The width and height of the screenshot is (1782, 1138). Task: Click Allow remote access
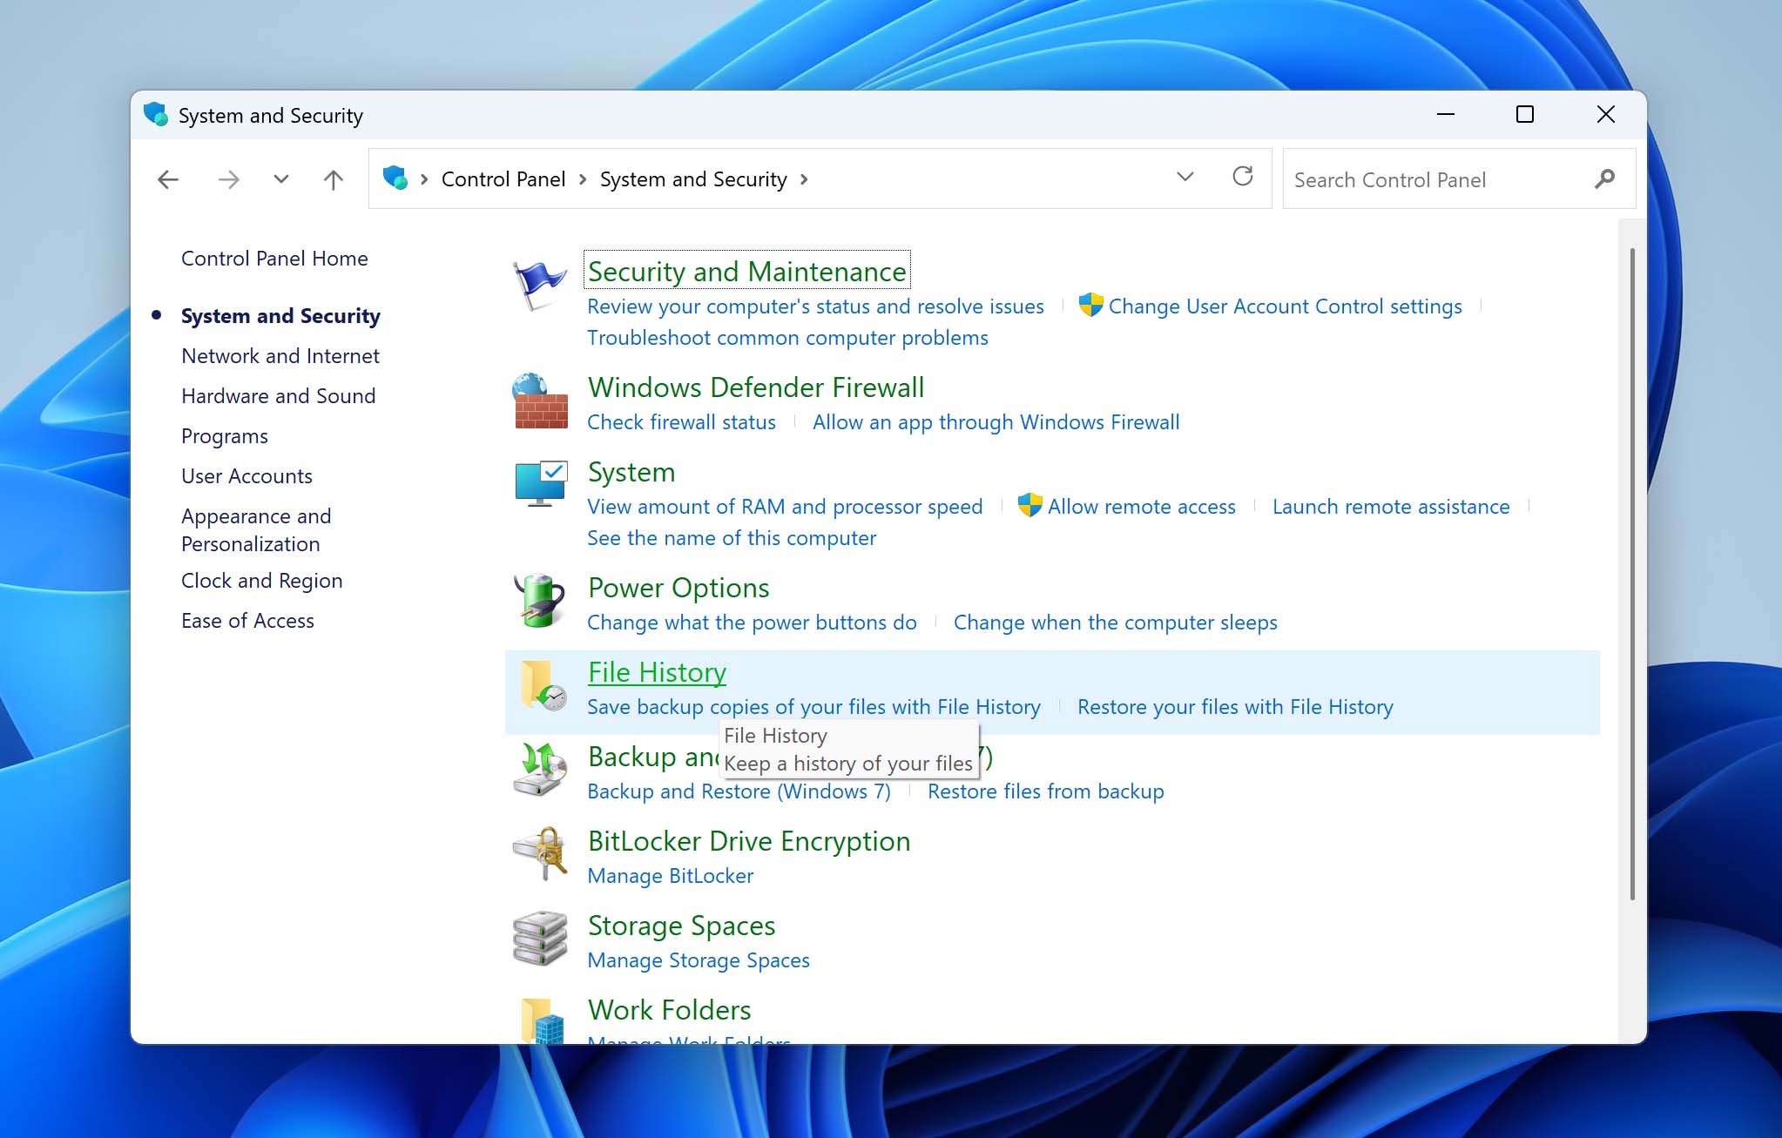pyautogui.click(x=1141, y=507)
